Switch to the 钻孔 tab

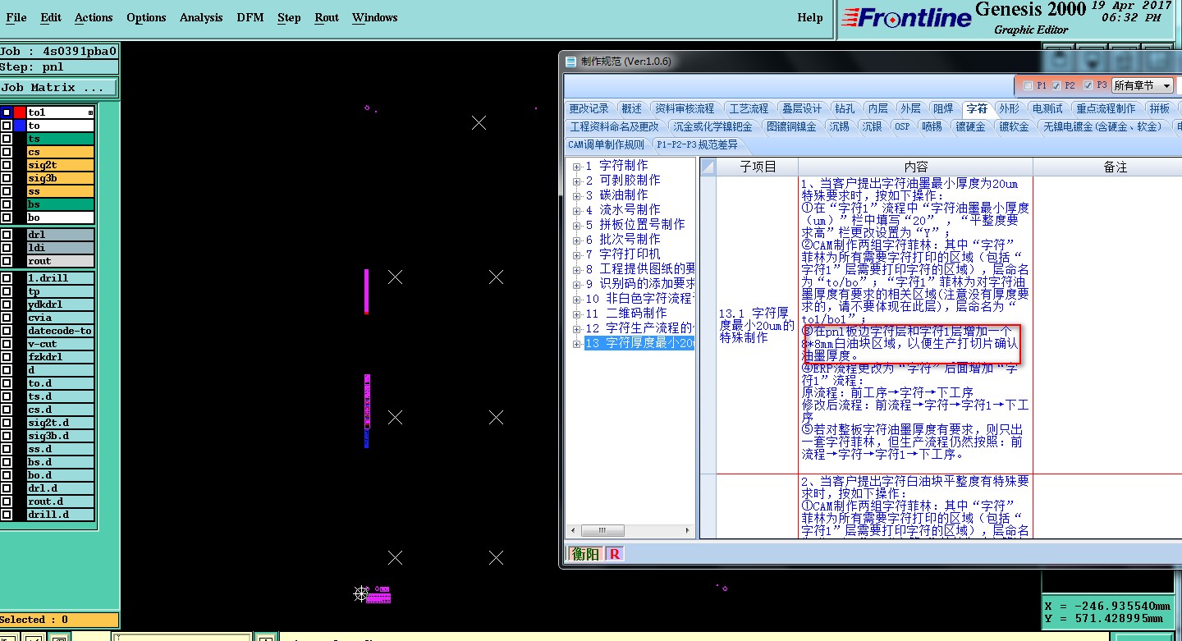tap(845, 108)
